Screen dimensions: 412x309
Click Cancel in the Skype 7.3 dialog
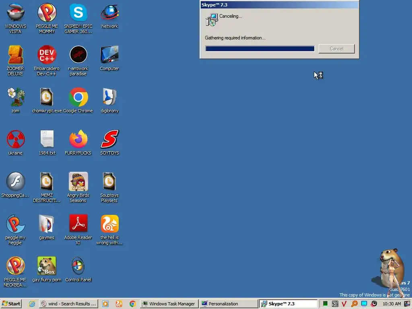point(337,49)
